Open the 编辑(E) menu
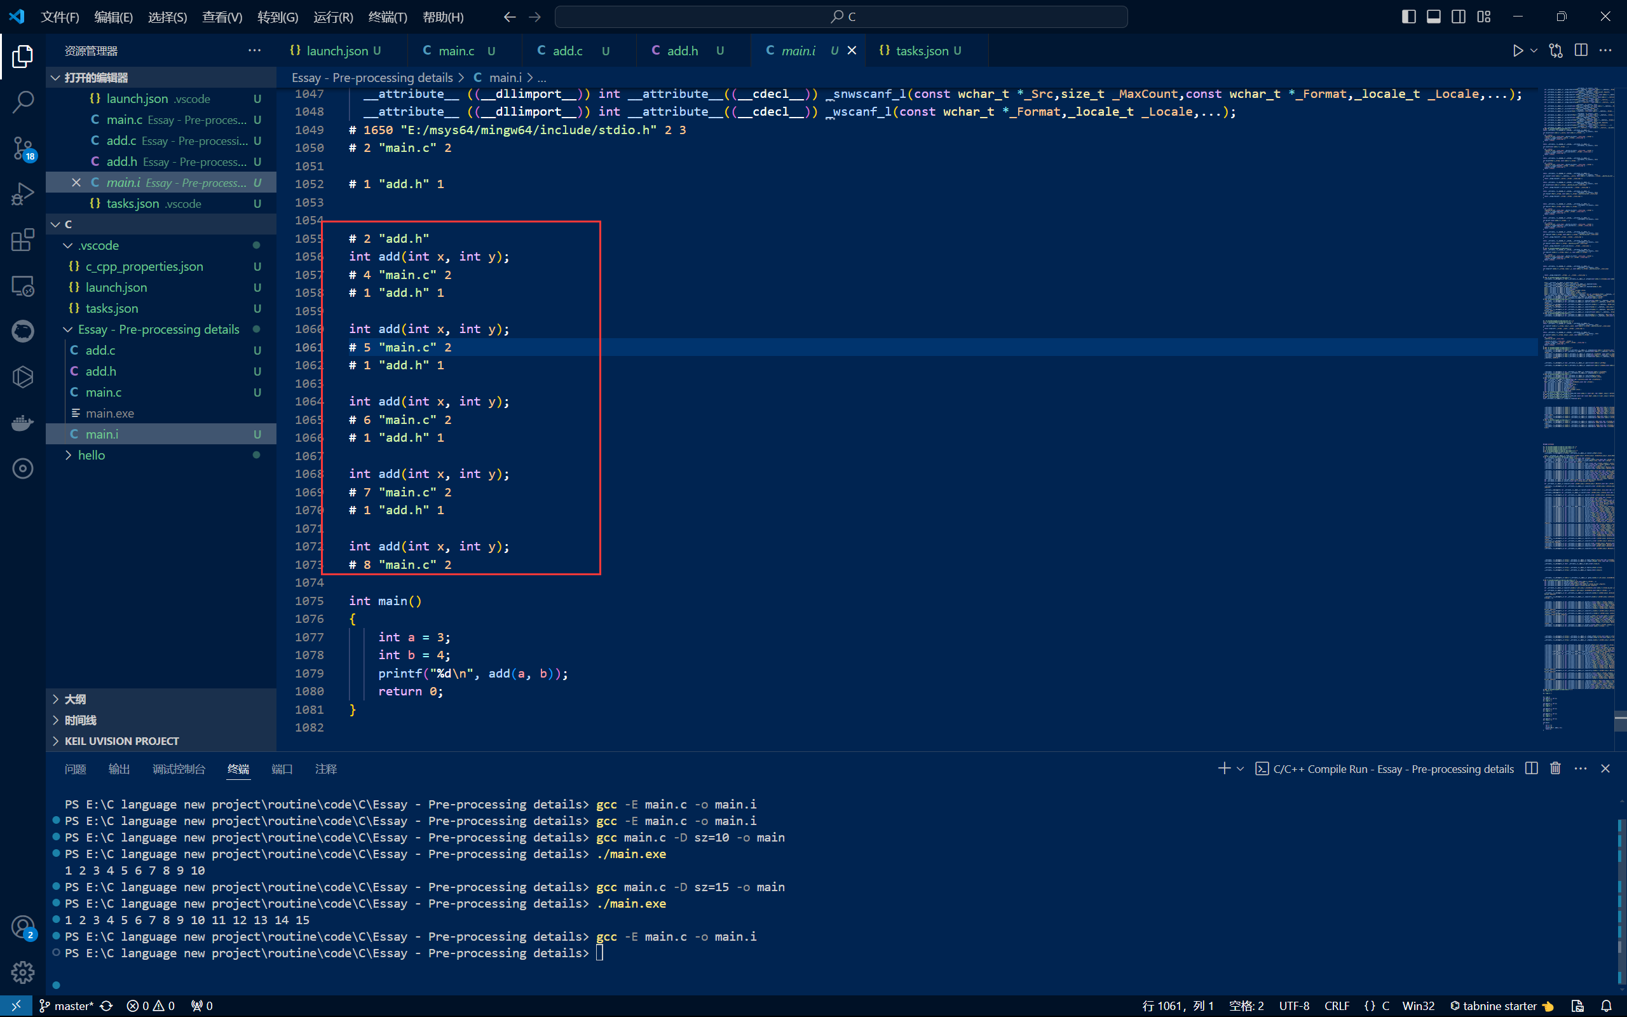Viewport: 1627px width, 1017px height. tap(114, 17)
